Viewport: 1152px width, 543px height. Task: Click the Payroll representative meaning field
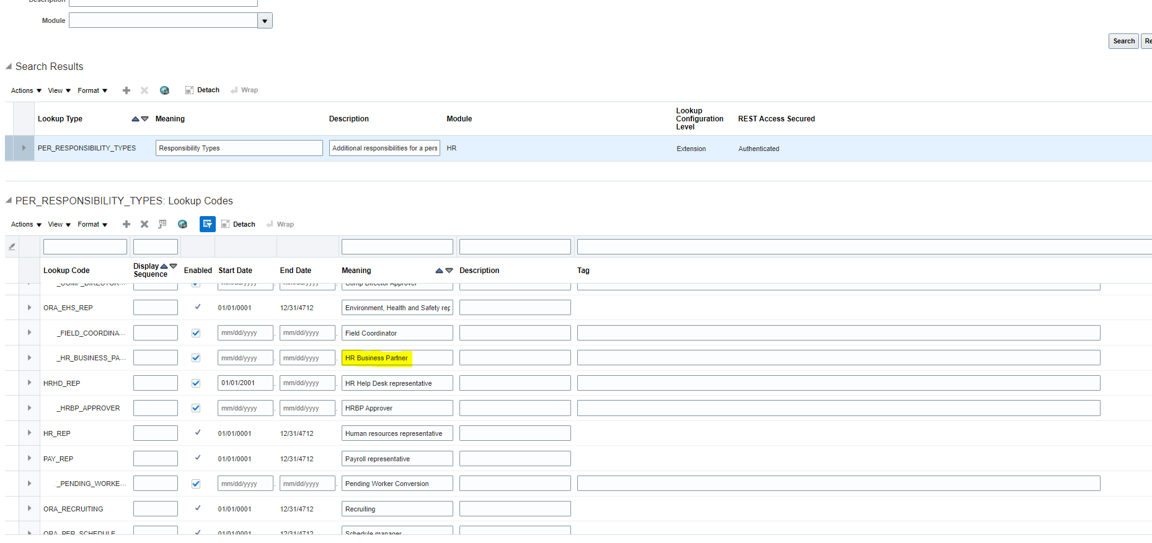397,459
